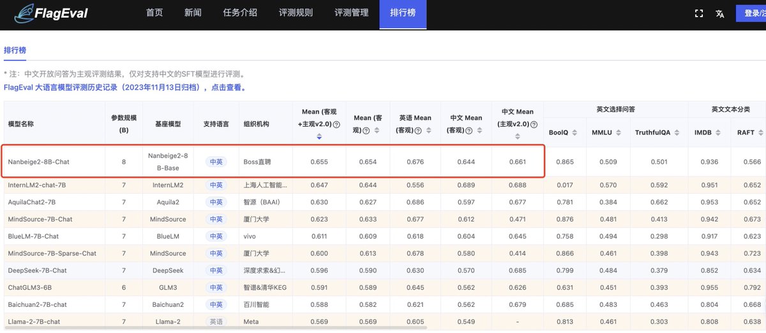Select the DeepSeek-7B-Chat model name
Viewport: 766px width, 333px height.
(x=37, y=270)
